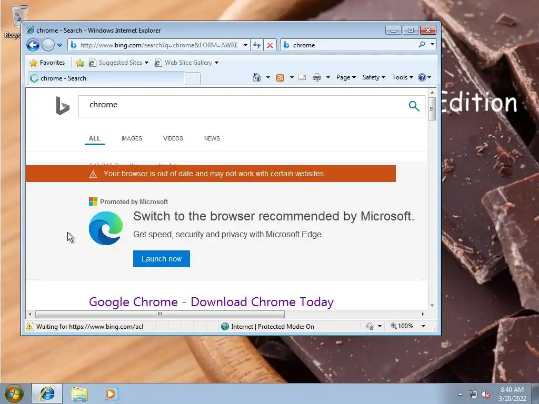
Task: Open the Safety menu
Action: tap(374, 77)
